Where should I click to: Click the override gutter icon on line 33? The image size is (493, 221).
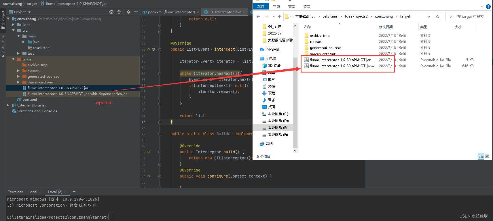tap(149, 49)
